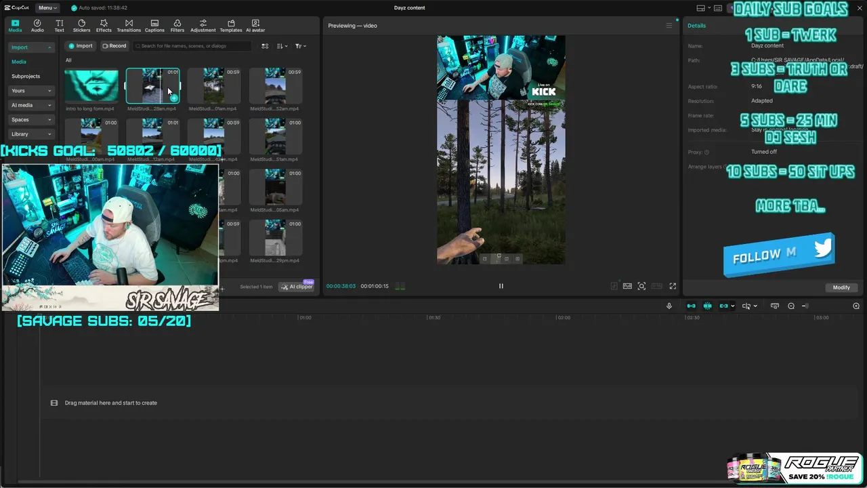Toggle auto snapping on timeline
Screen dimensions: 867x488
coord(707,306)
